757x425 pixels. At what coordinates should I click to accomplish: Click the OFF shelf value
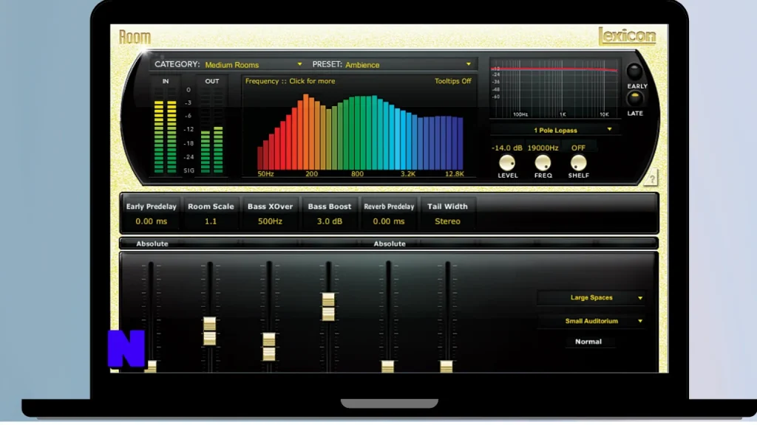click(x=578, y=148)
